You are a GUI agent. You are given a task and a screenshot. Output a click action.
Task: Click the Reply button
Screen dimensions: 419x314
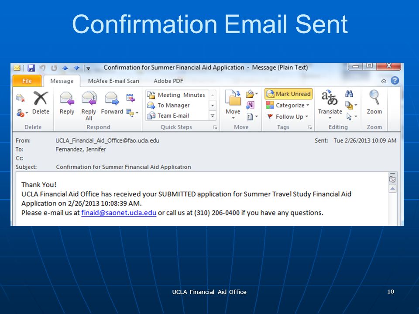[x=67, y=103]
